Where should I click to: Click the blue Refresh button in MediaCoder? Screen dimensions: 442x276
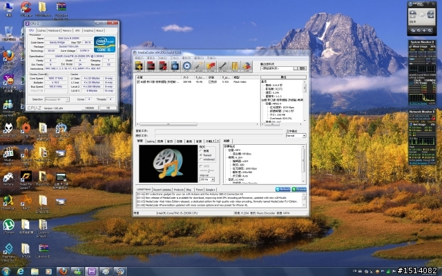click(x=283, y=189)
